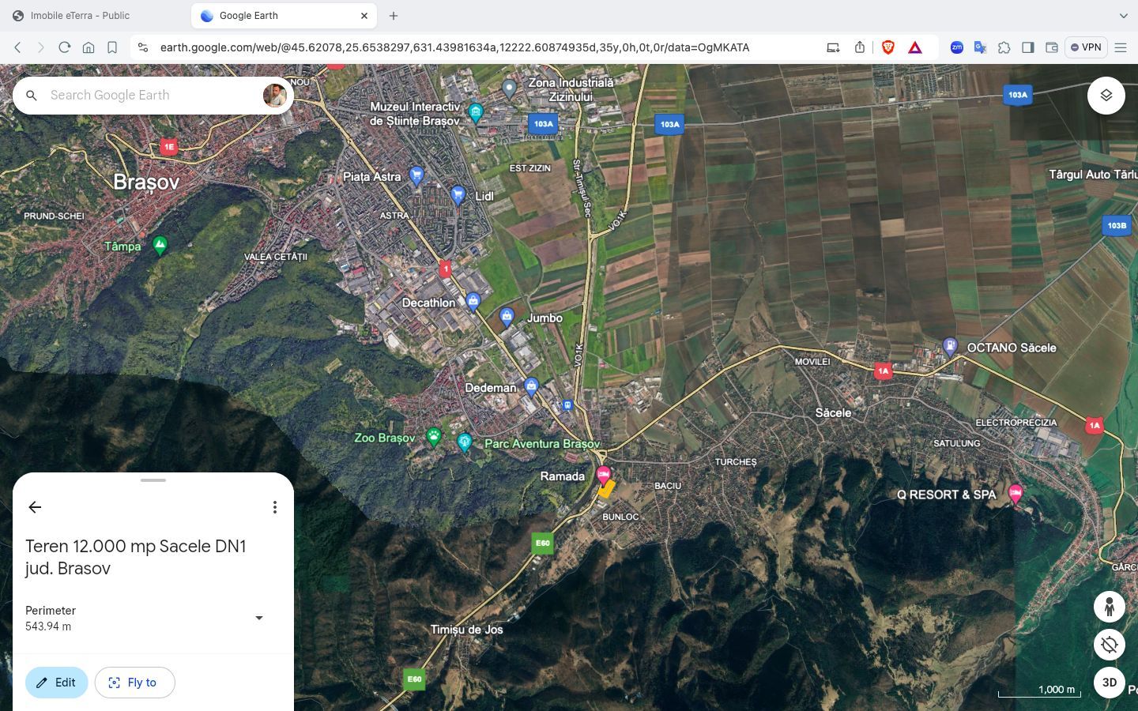The width and height of the screenshot is (1138, 711).
Task: Click the compass reset orientation icon
Action: tap(1109, 645)
